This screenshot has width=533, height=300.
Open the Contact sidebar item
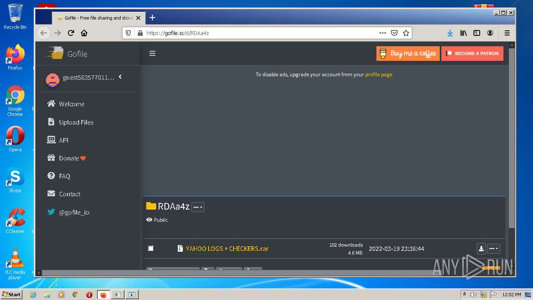[64, 194]
